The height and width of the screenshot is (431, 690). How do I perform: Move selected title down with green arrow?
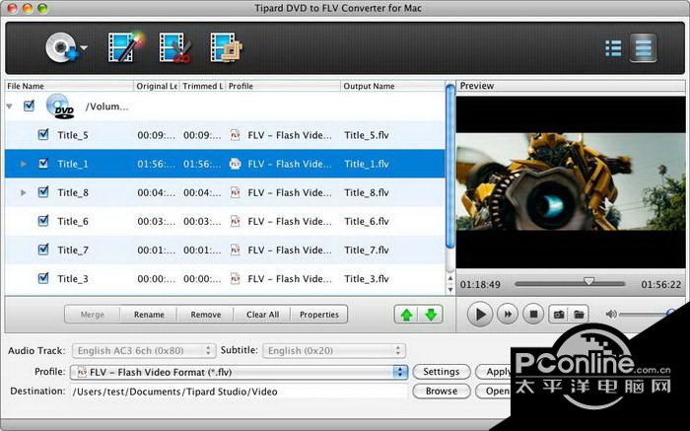[431, 315]
